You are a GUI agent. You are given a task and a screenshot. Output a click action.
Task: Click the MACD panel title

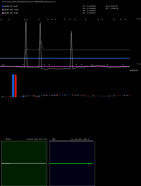(x=8, y=139)
